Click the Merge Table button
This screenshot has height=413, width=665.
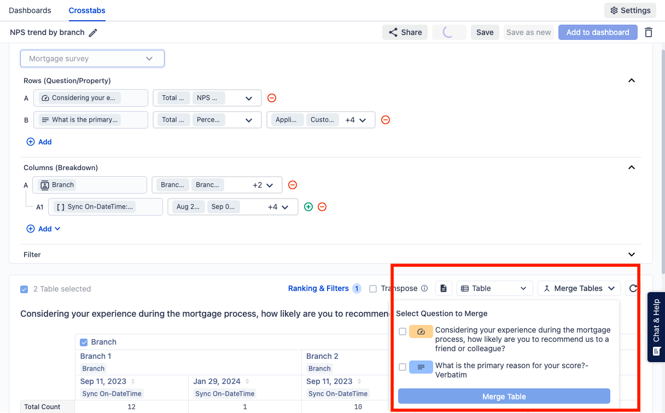click(504, 397)
